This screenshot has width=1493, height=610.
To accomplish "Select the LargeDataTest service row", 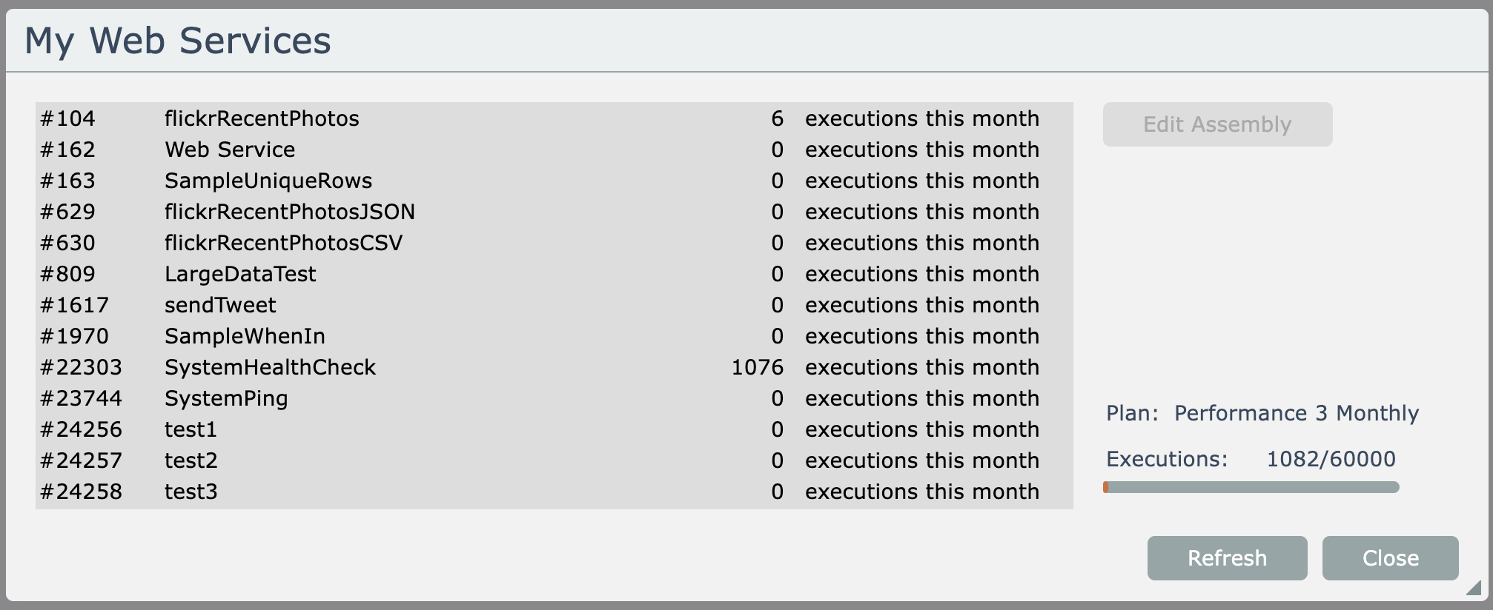I will click(x=240, y=274).
